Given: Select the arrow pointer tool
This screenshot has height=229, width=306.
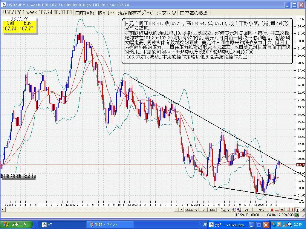Looking at the screenshot, I should click(x=223, y=210).
